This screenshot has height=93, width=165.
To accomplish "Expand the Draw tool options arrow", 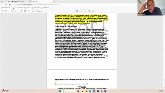I will [x=18, y=11].
